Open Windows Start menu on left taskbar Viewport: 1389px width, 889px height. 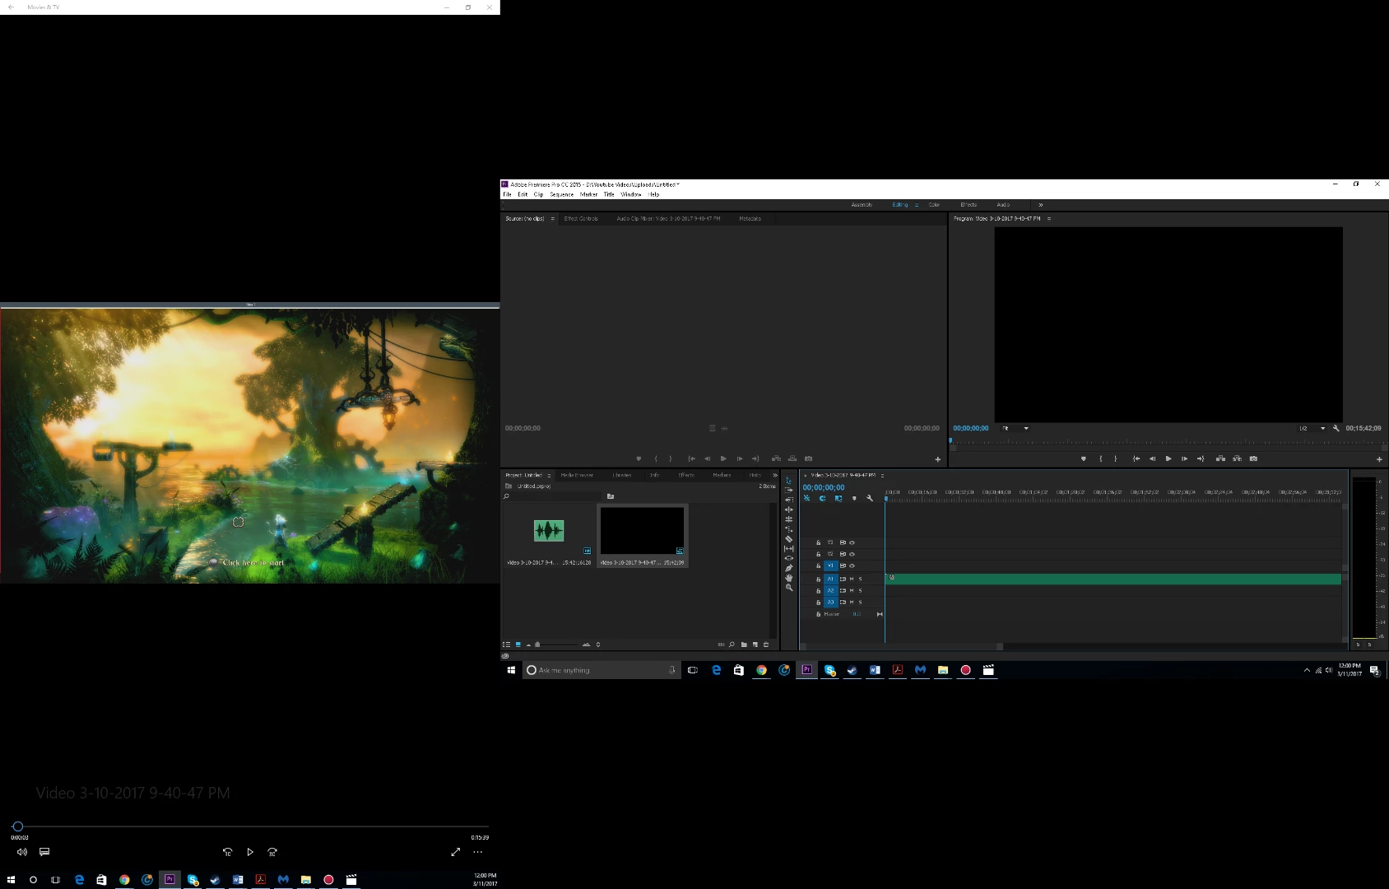(11, 879)
